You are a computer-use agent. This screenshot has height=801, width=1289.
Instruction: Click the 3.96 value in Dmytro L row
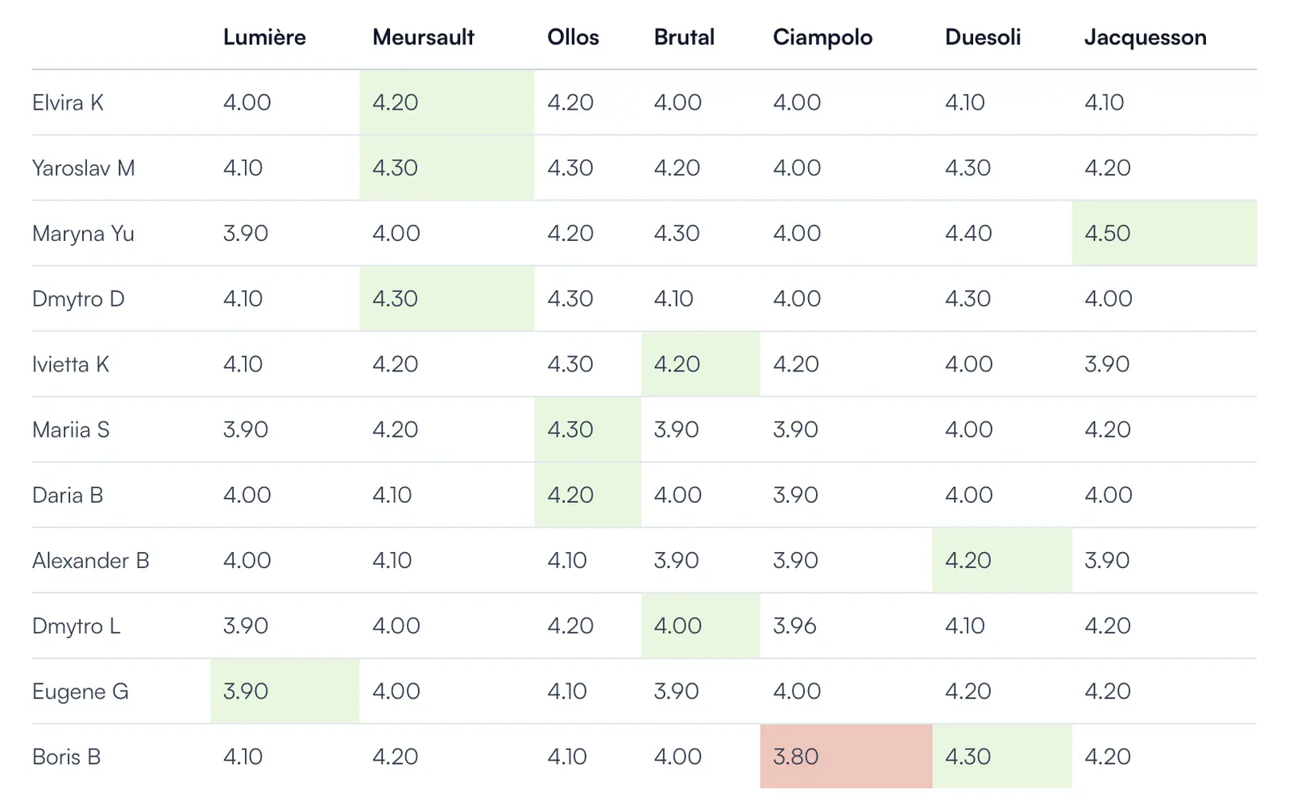pyautogui.click(x=794, y=625)
